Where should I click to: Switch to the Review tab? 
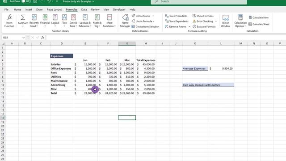point(95,9)
